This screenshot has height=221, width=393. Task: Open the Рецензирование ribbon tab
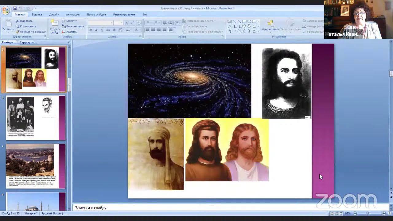coord(124,14)
